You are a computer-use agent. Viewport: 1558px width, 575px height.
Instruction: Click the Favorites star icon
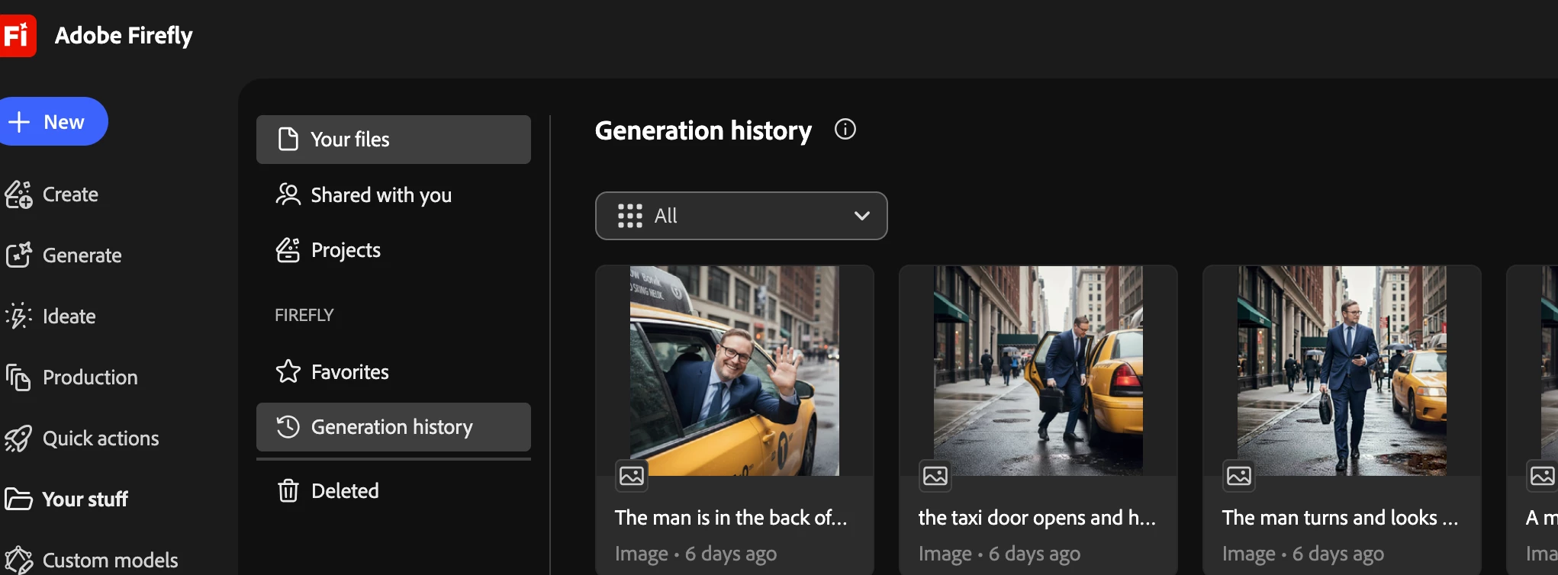pos(288,371)
